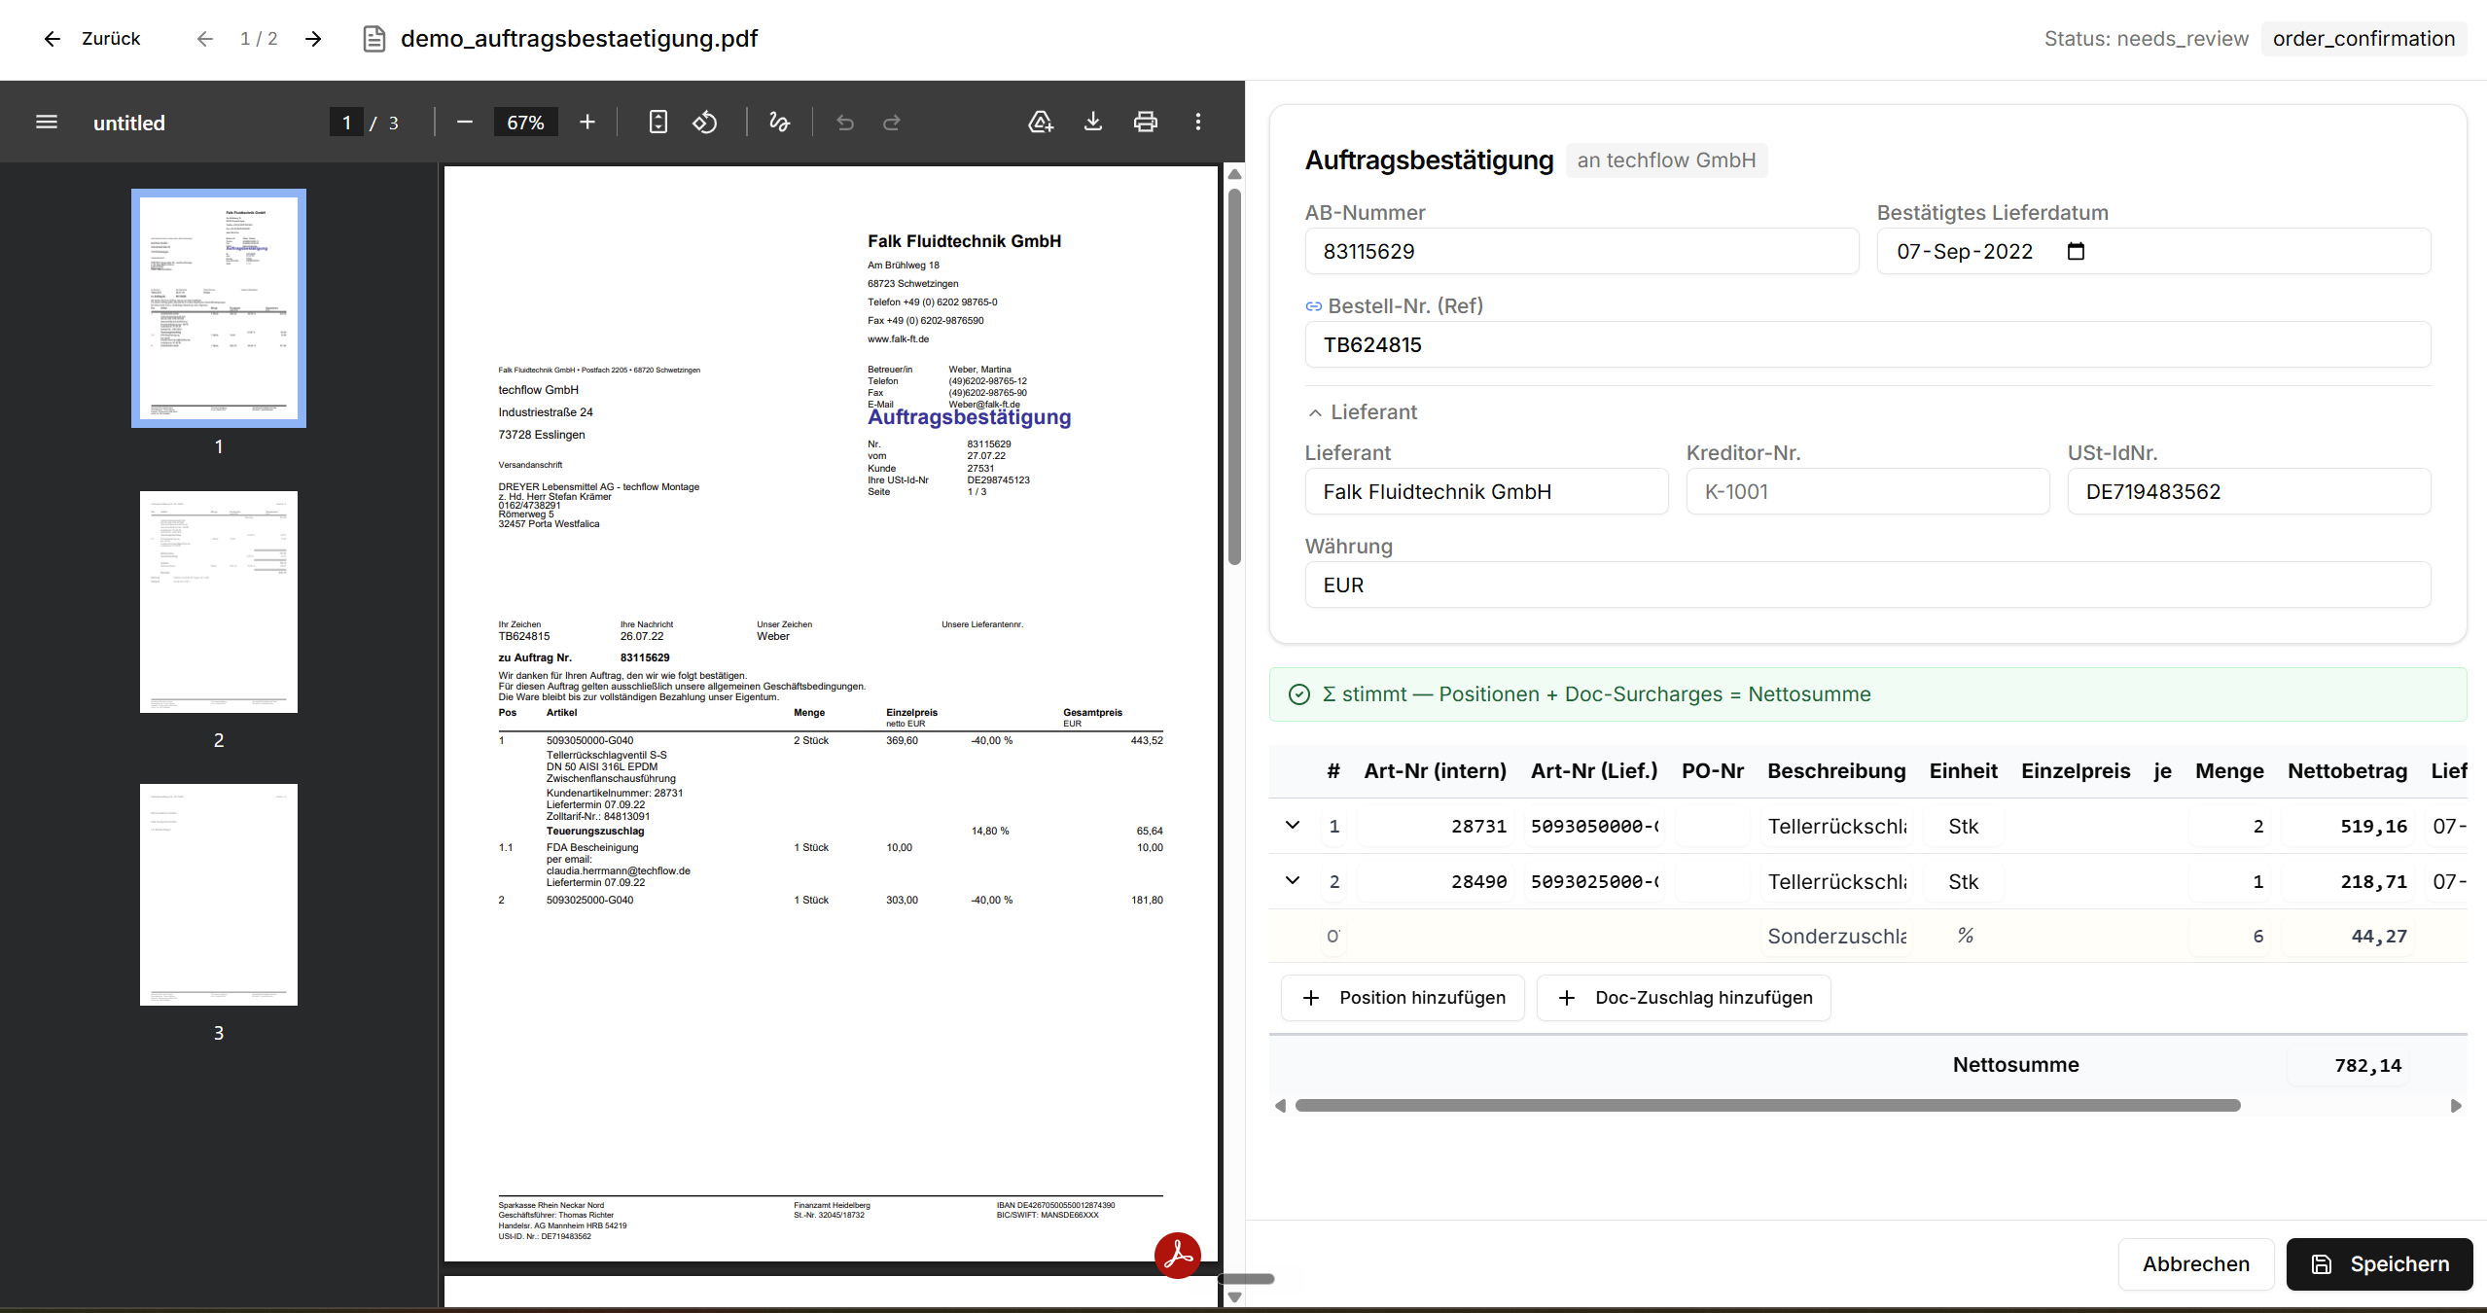Click the PDF scroll down arrow
This screenshot has height=1313, width=2487.
(1234, 1296)
